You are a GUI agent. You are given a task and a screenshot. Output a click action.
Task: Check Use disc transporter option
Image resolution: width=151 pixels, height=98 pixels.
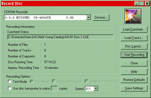[x=10, y=88]
